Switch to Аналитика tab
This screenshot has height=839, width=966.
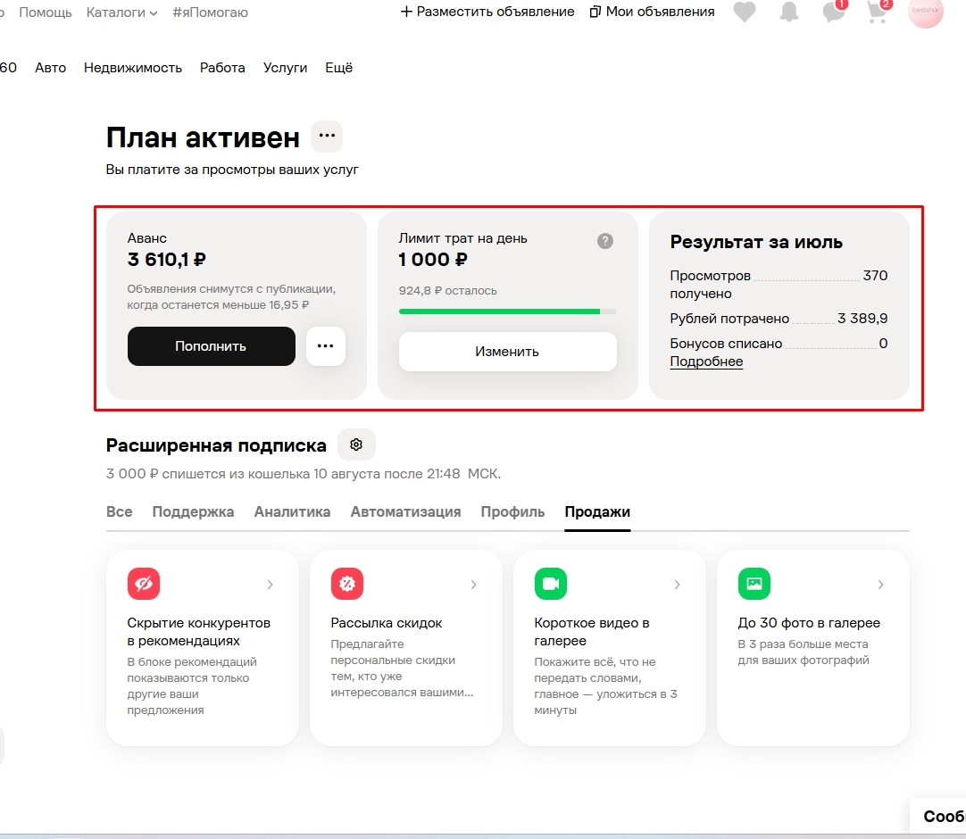click(x=292, y=512)
